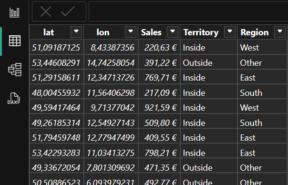The image size is (288, 185).
Task: Select the Territory column header
Action: pyautogui.click(x=201, y=32)
